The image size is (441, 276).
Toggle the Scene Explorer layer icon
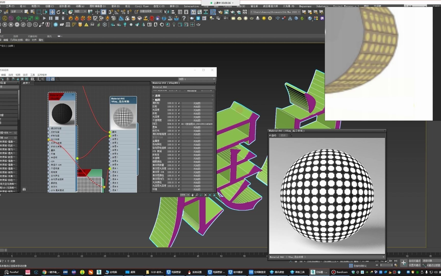coord(186,12)
